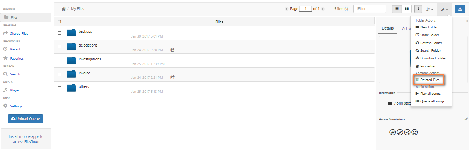Toggle the info details panel button

pos(419,9)
